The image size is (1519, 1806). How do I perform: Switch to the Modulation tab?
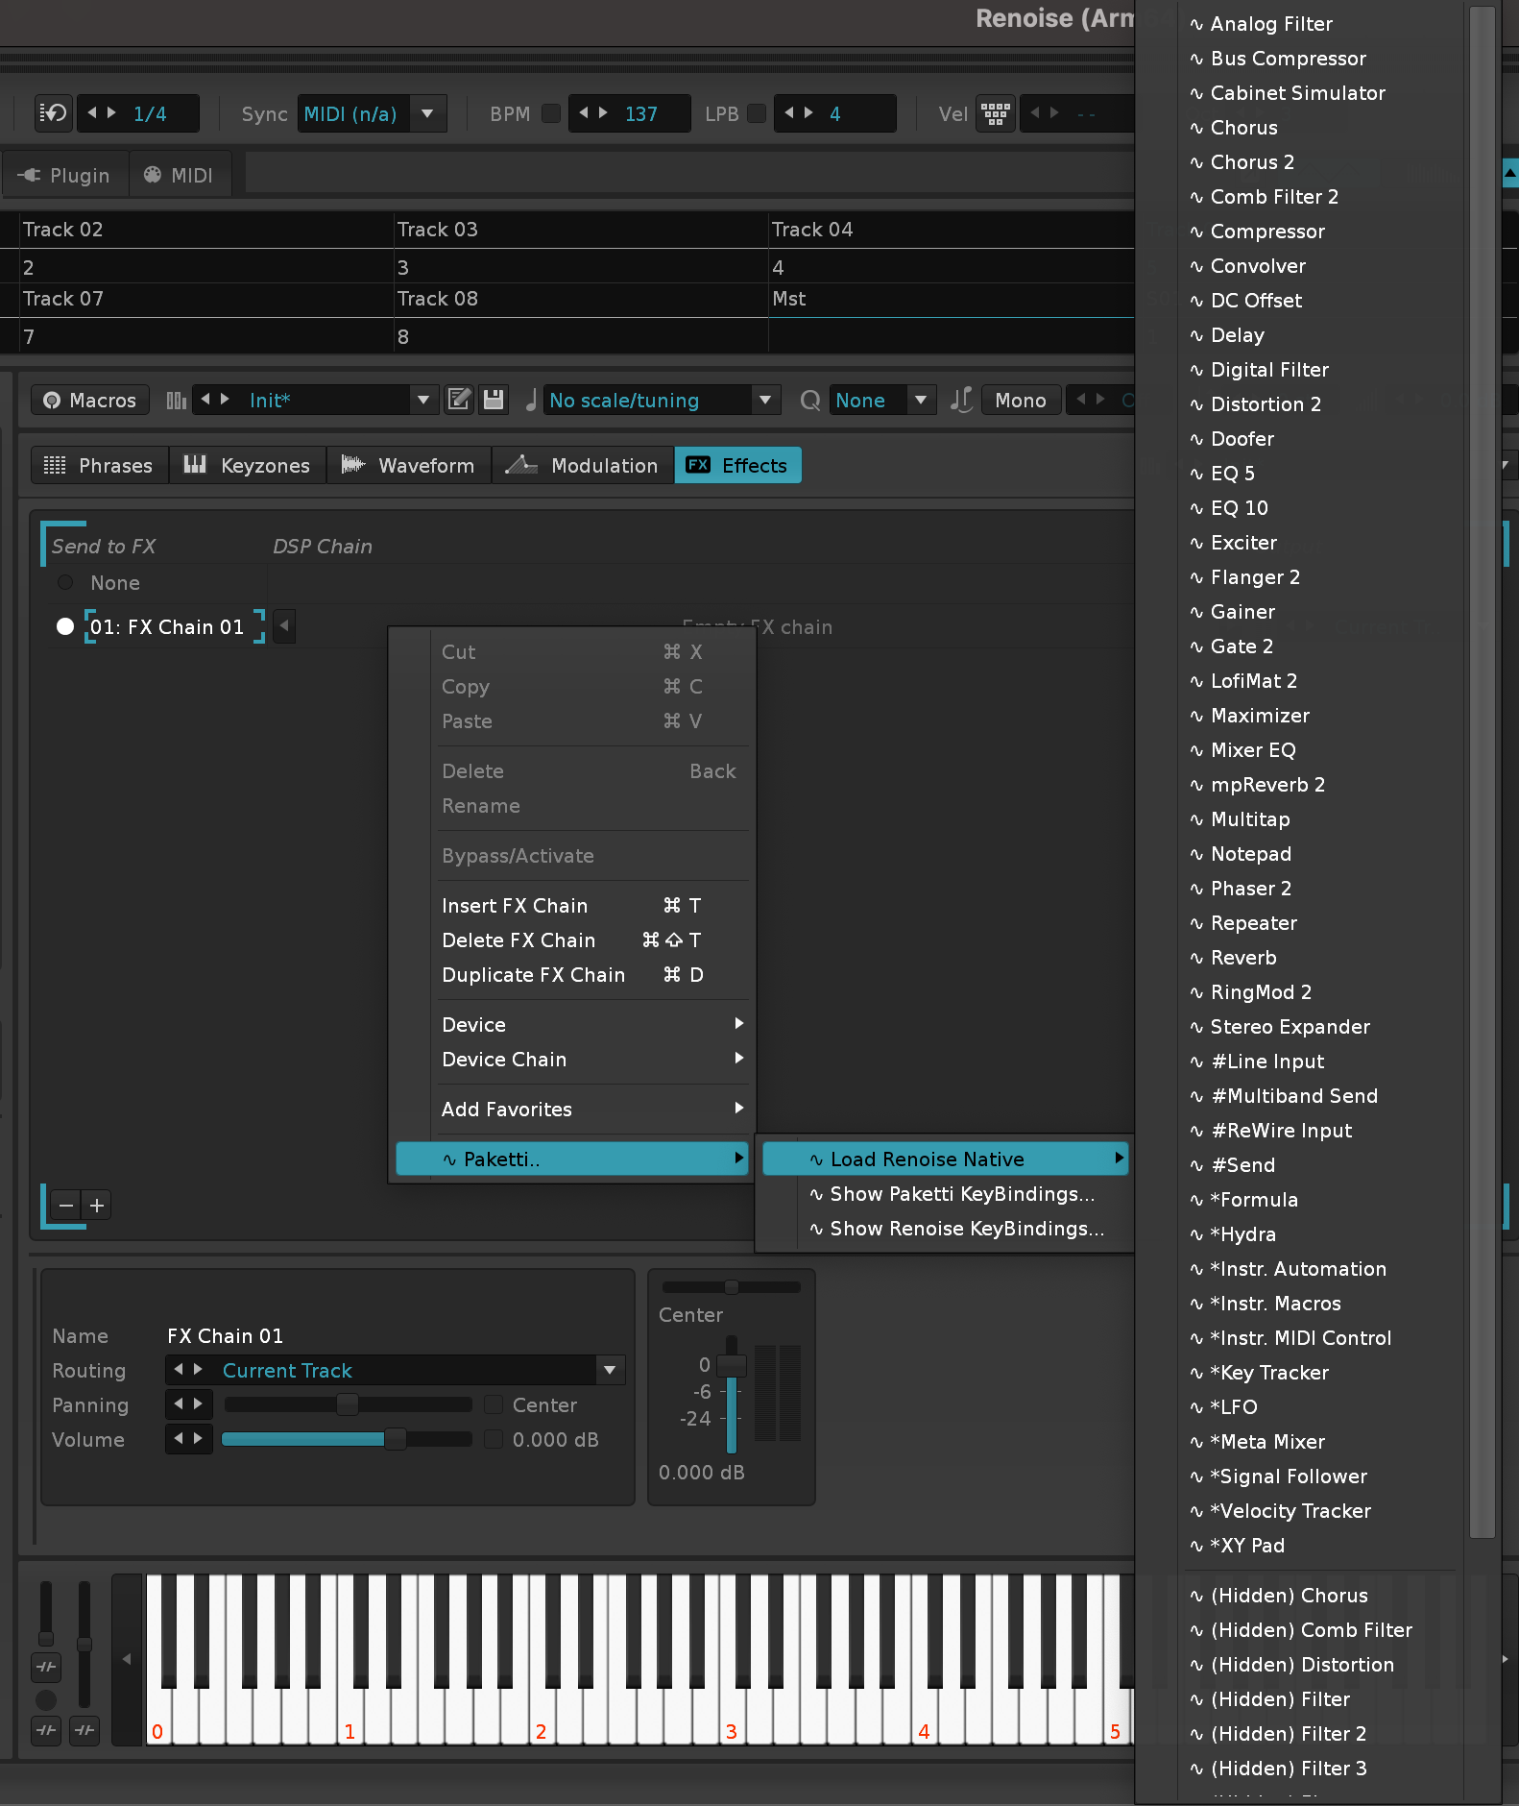tap(583, 465)
